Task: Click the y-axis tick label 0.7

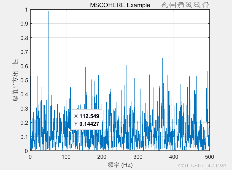Action: (x=24, y=52)
